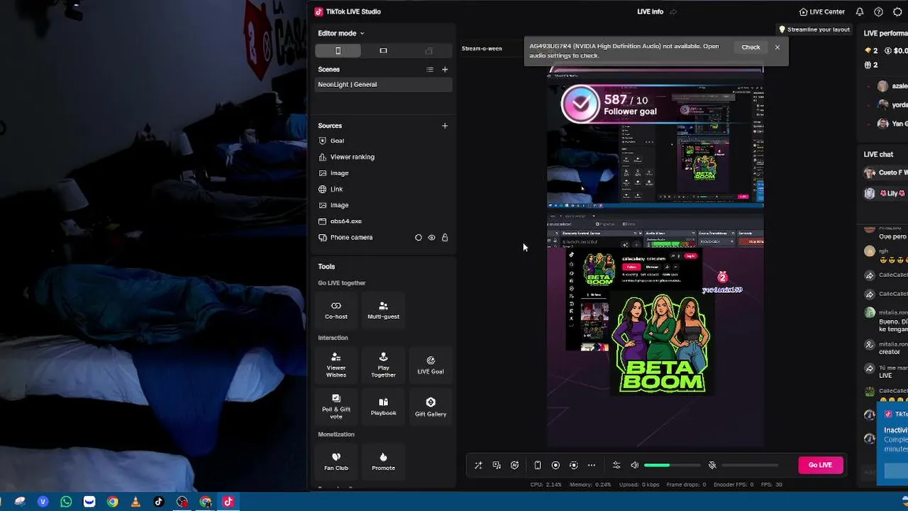
Task: Open the notifications bell icon
Action: [x=860, y=12]
